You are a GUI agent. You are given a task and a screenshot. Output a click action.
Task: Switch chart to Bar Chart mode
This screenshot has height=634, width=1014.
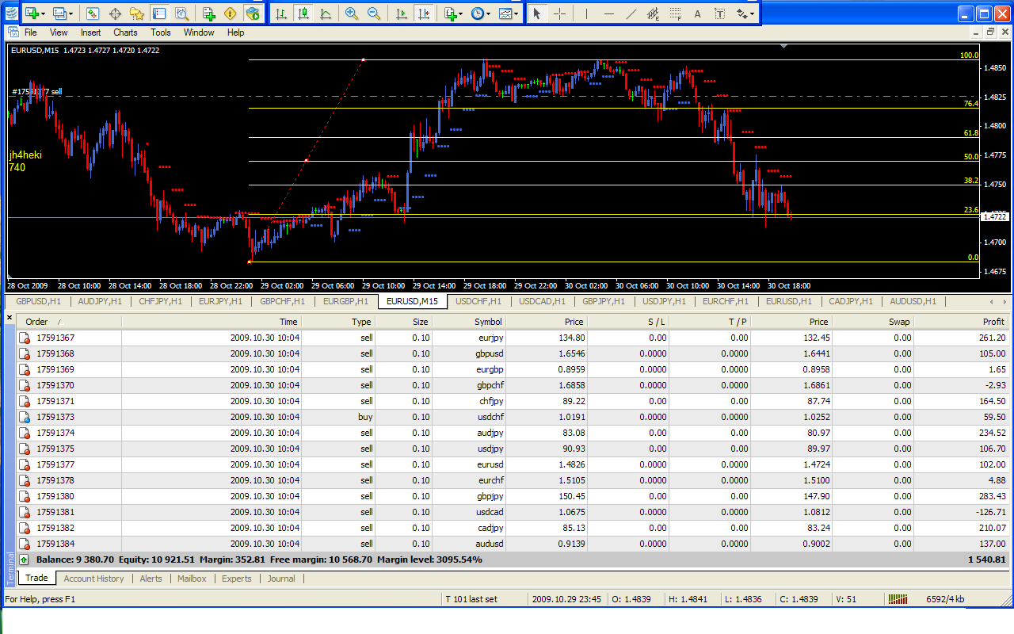point(280,13)
